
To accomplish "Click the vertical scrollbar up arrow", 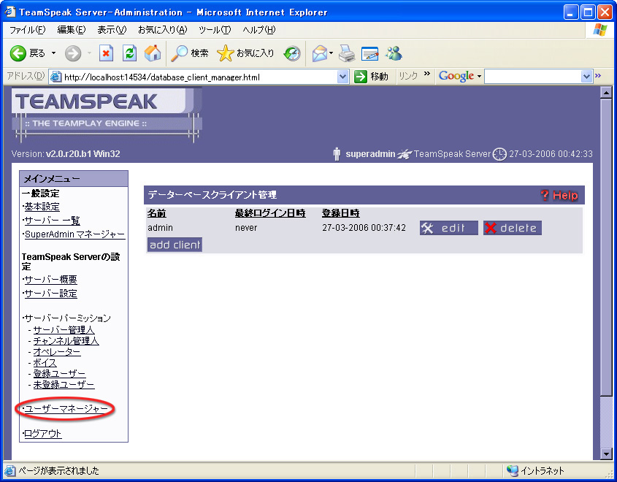I will [606, 93].
